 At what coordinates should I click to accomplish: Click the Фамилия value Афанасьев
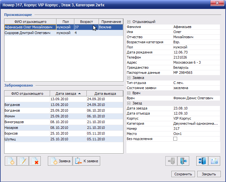pyautogui.click(x=197, y=27)
